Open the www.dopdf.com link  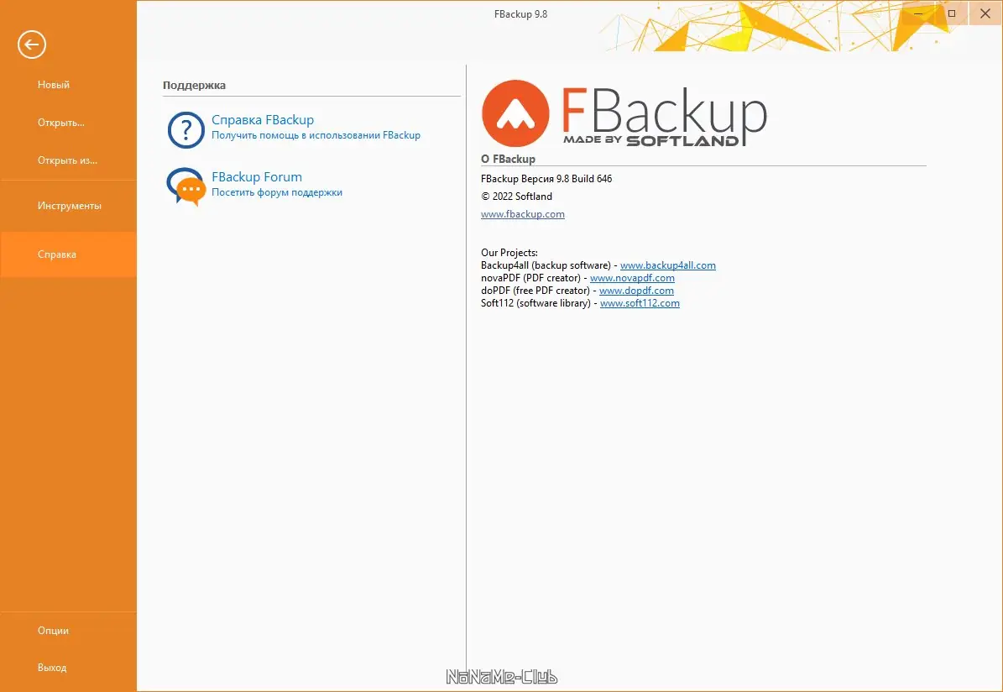pyautogui.click(x=636, y=291)
